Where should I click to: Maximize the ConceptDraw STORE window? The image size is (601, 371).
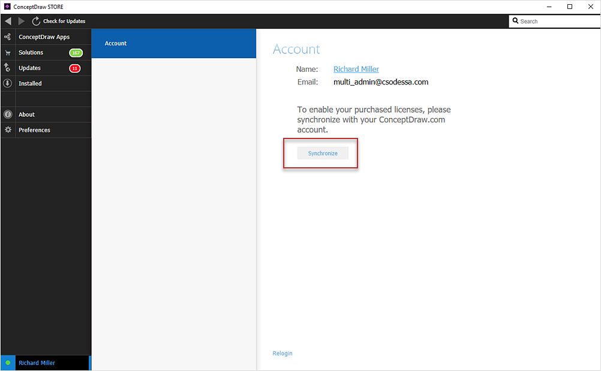pos(570,7)
